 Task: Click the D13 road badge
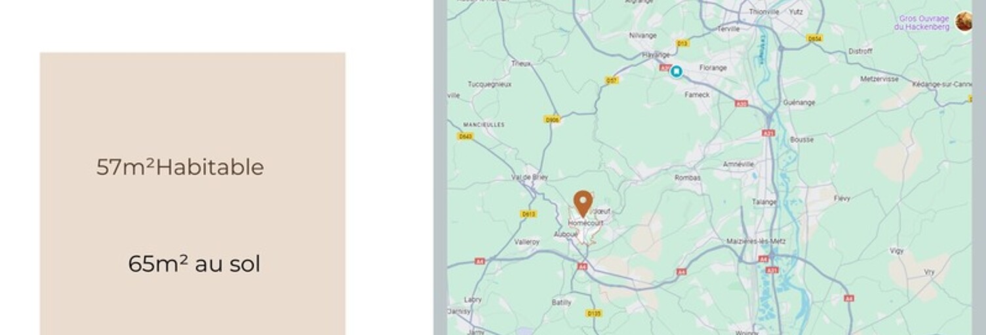(x=682, y=43)
